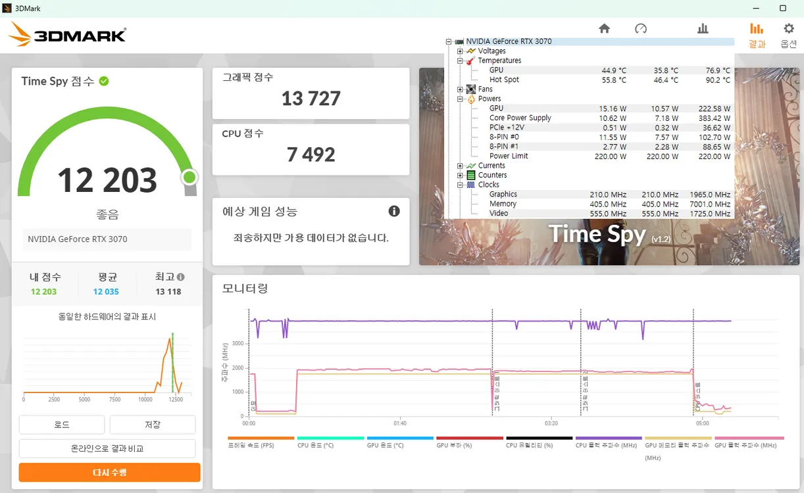
Task: Click the 저장 save button
Action: click(x=153, y=425)
